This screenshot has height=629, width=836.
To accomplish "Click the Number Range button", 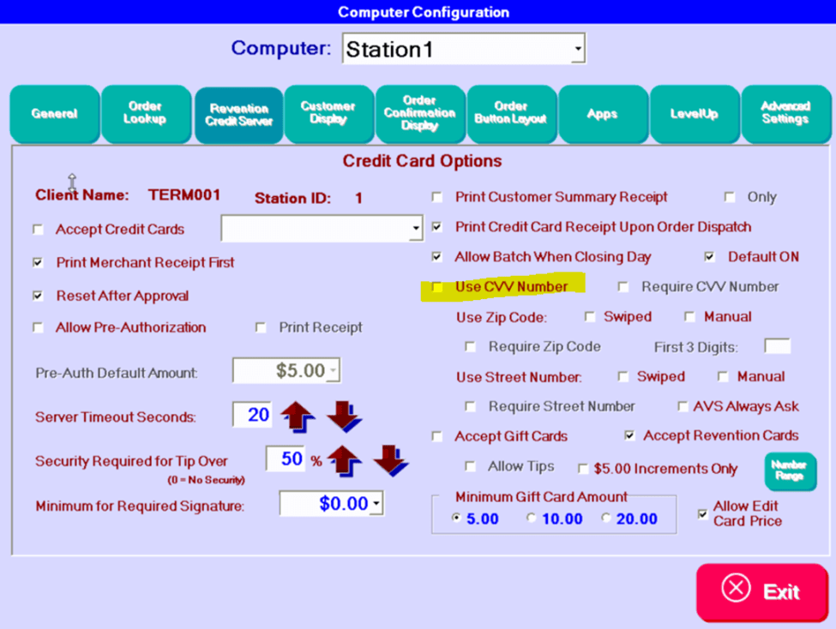I will [790, 470].
